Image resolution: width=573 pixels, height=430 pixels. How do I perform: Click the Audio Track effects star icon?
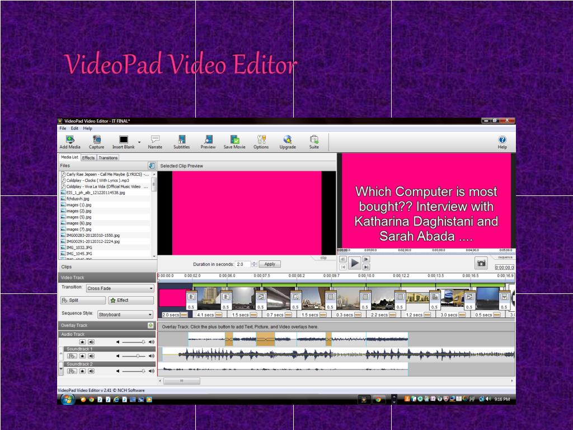[x=83, y=342]
